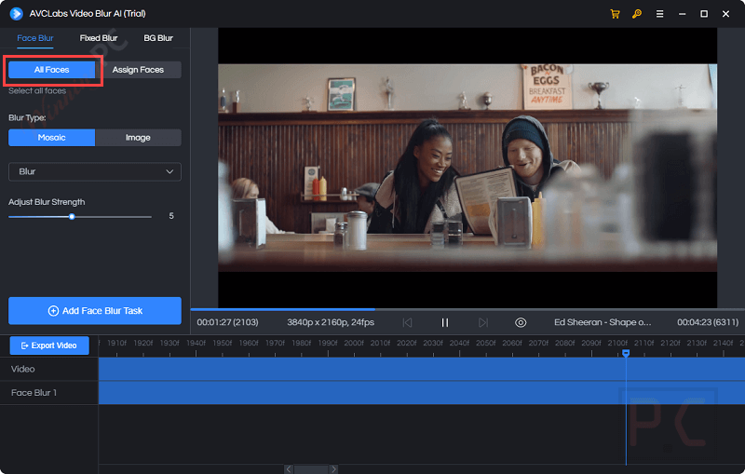This screenshot has width=745, height=474.
Task: Click the 1950f mark on timeline ruler
Action: (x=223, y=343)
